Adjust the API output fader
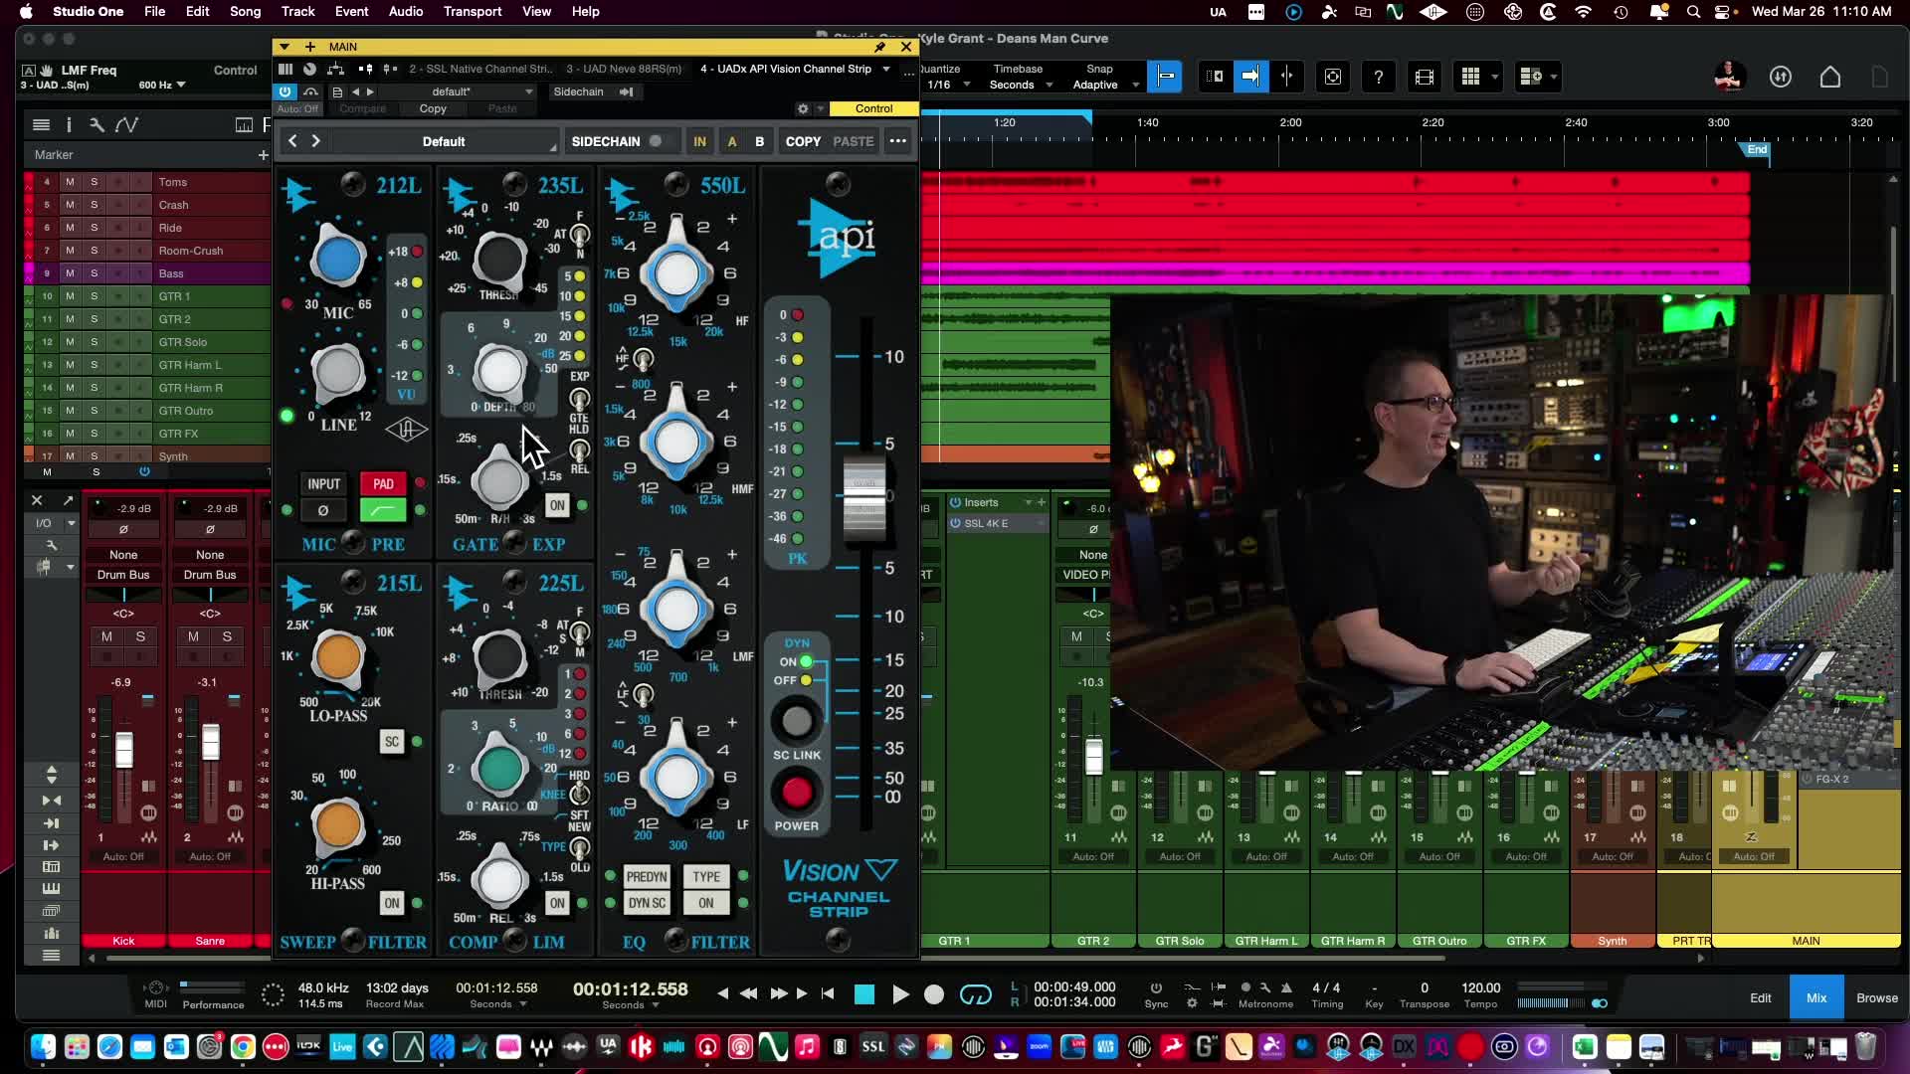The height and width of the screenshot is (1074, 1910). point(863,500)
